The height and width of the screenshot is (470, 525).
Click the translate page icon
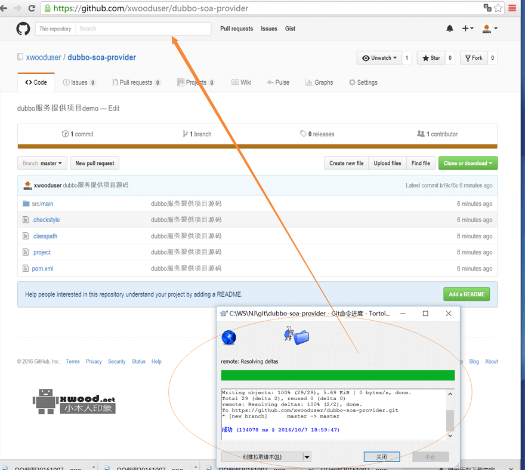click(x=487, y=8)
